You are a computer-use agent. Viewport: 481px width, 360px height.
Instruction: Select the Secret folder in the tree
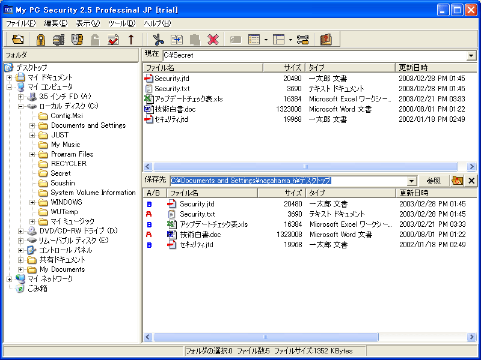click(x=61, y=173)
